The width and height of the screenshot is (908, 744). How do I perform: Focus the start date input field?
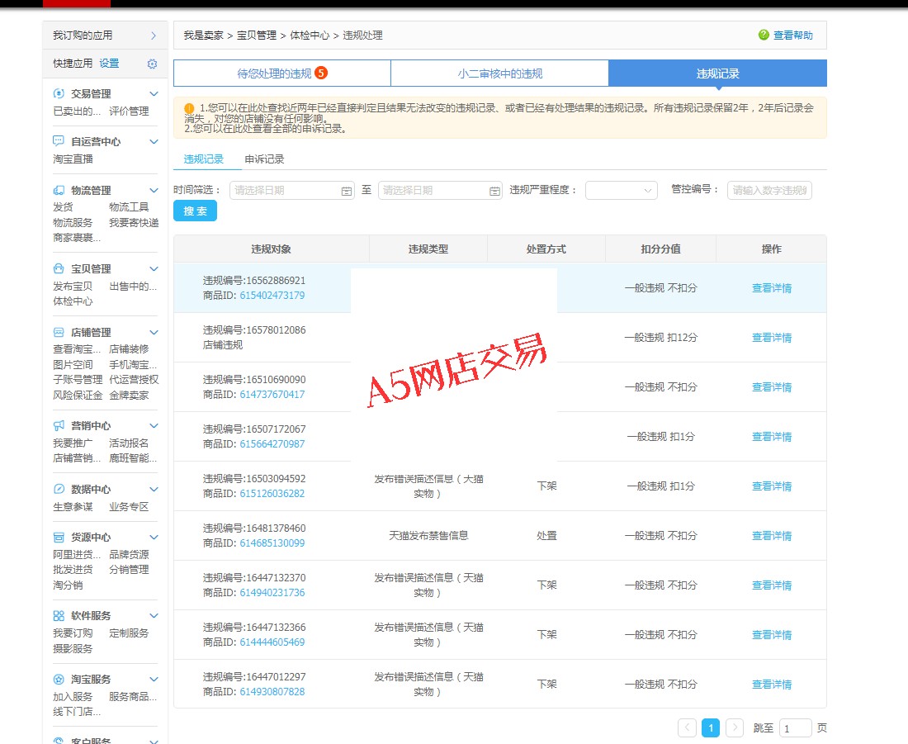[x=292, y=191]
